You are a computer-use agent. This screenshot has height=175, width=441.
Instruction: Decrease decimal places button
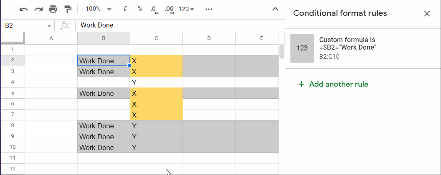click(154, 9)
